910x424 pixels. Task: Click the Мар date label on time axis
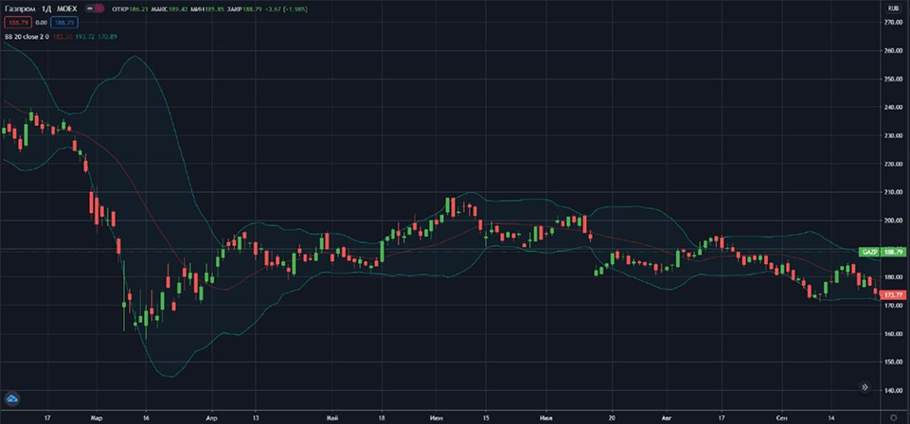pyautogui.click(x=96, y=416)
